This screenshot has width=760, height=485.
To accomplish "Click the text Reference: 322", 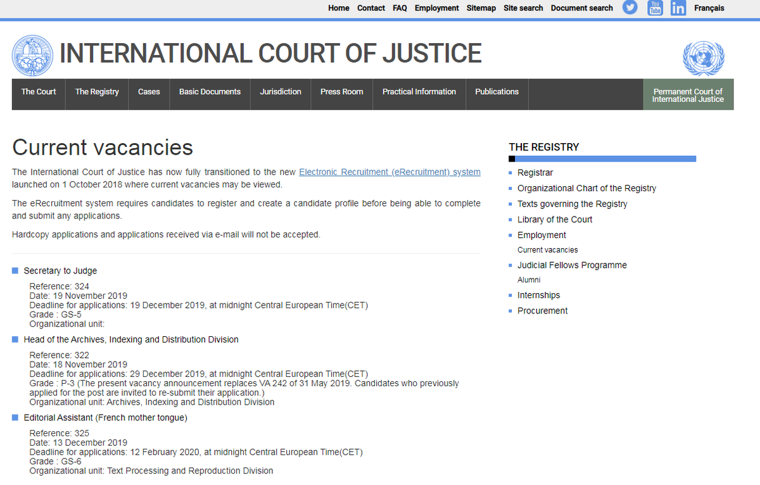I will (60, 355).
